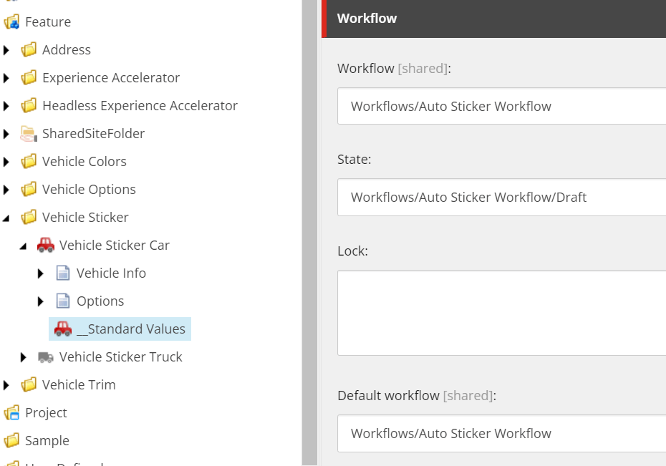This screenshot has width=666, height=466.
Task: Expand the Vehicle Info node
Action: click(41, 273)
